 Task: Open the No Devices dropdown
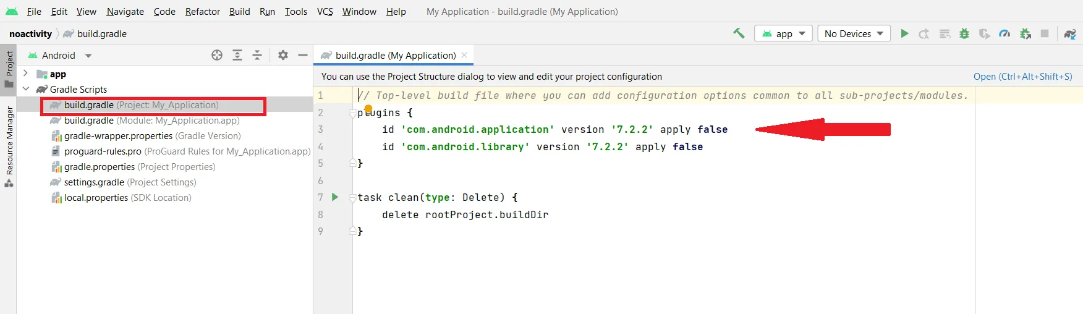click(x=854, y=33)
